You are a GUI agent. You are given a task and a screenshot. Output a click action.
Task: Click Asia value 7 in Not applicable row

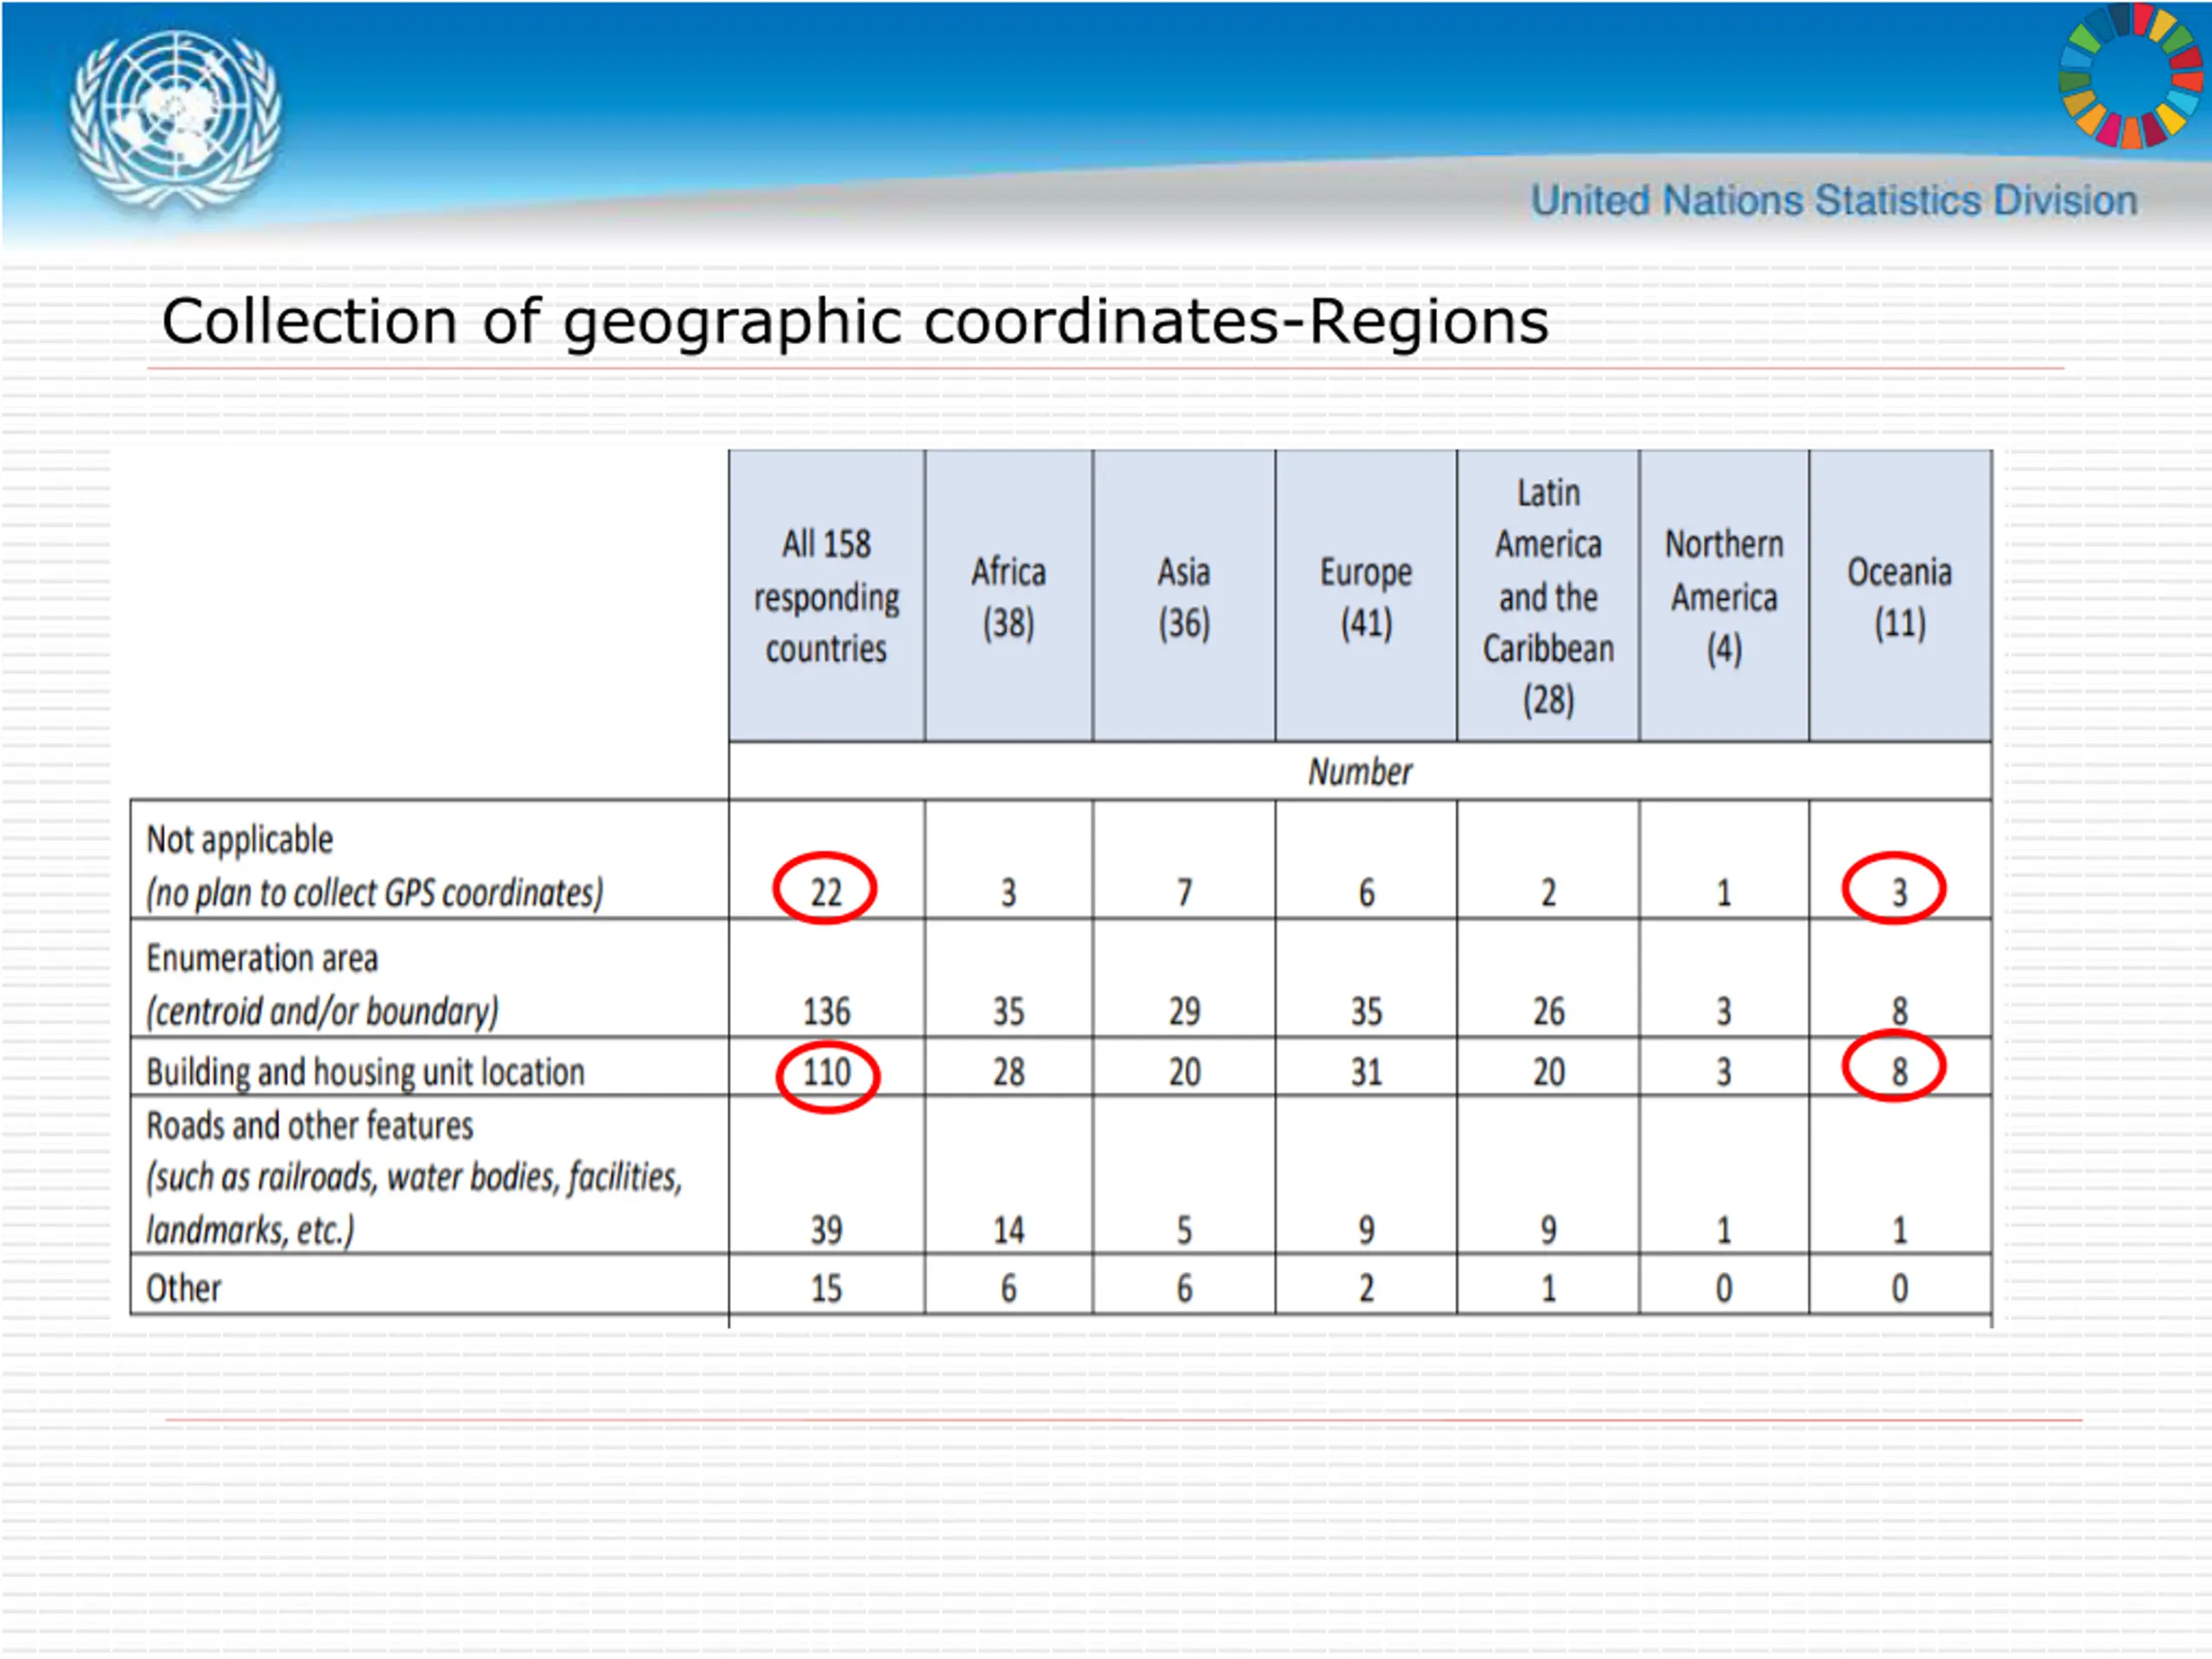(1184, 892)
